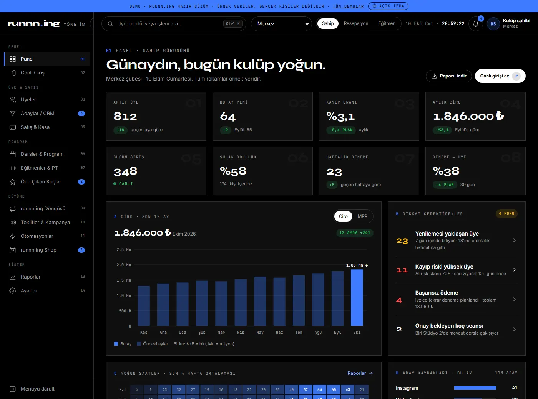Image resolution: width=538 pixels, height=399 pixels.
Task: Click the Pzt heatmap cell showing 64
Action: (x=320, y=389)
